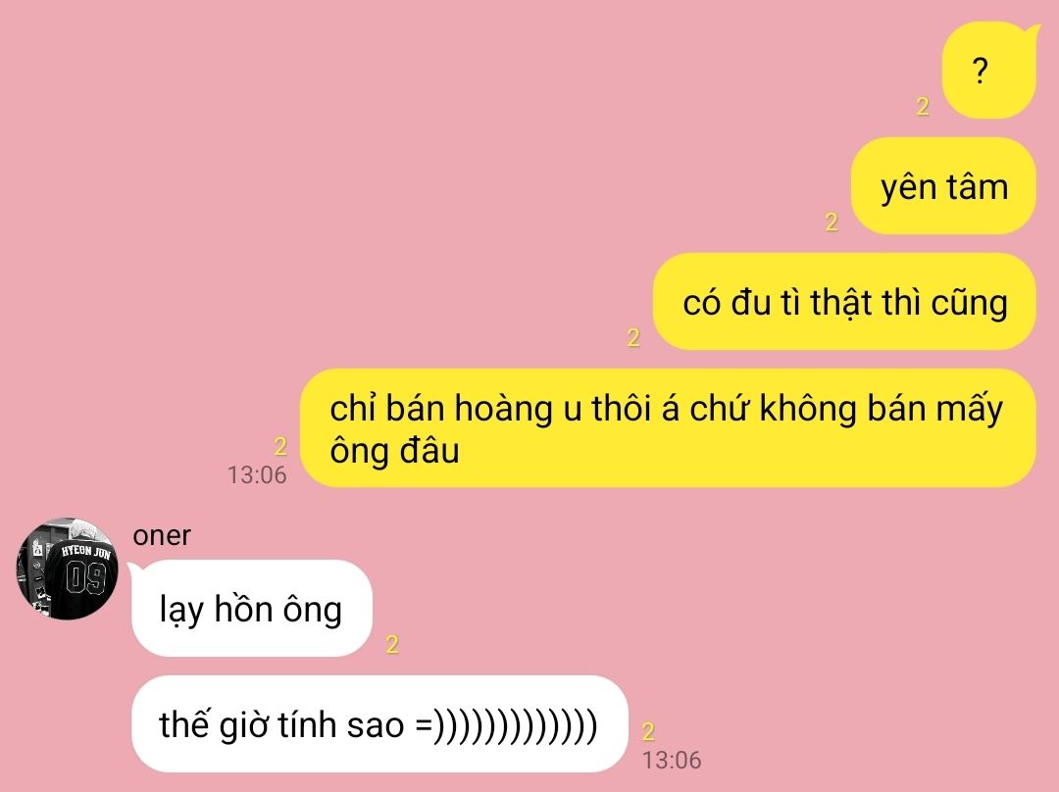The image size is (1059, 792).
Task: Select the "lạy hồn ông" message bubble
Action: point(251,609)
